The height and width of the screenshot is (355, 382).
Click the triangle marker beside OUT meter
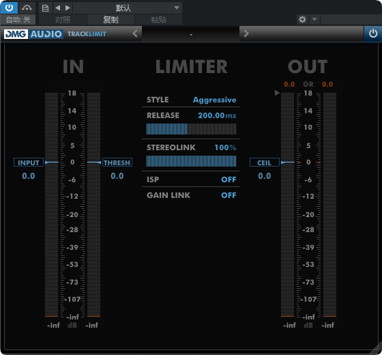pyautogui.click(x=277, y=93)
